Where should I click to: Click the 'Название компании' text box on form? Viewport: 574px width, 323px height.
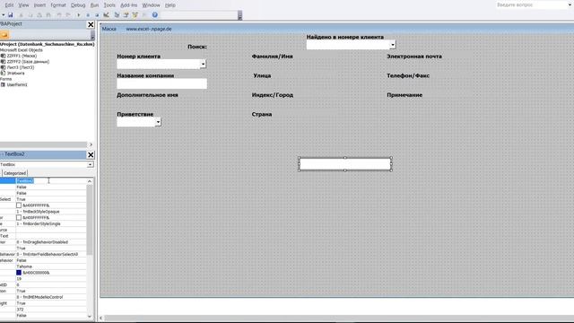(x=161, y=83)
